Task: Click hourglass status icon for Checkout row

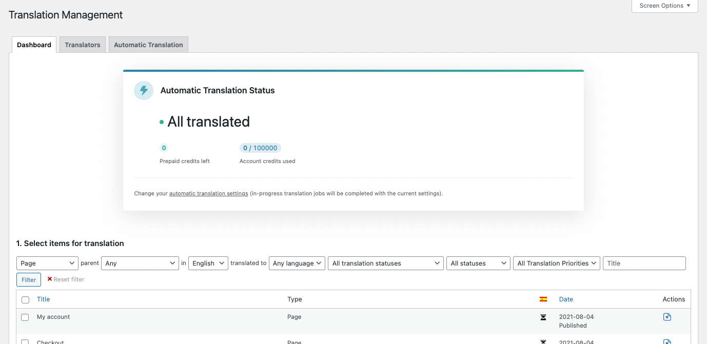Action: pyautogui.click(x=543, y=341)
